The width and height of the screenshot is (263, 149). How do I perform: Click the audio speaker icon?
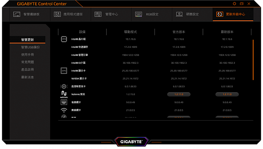click(64, 86)
